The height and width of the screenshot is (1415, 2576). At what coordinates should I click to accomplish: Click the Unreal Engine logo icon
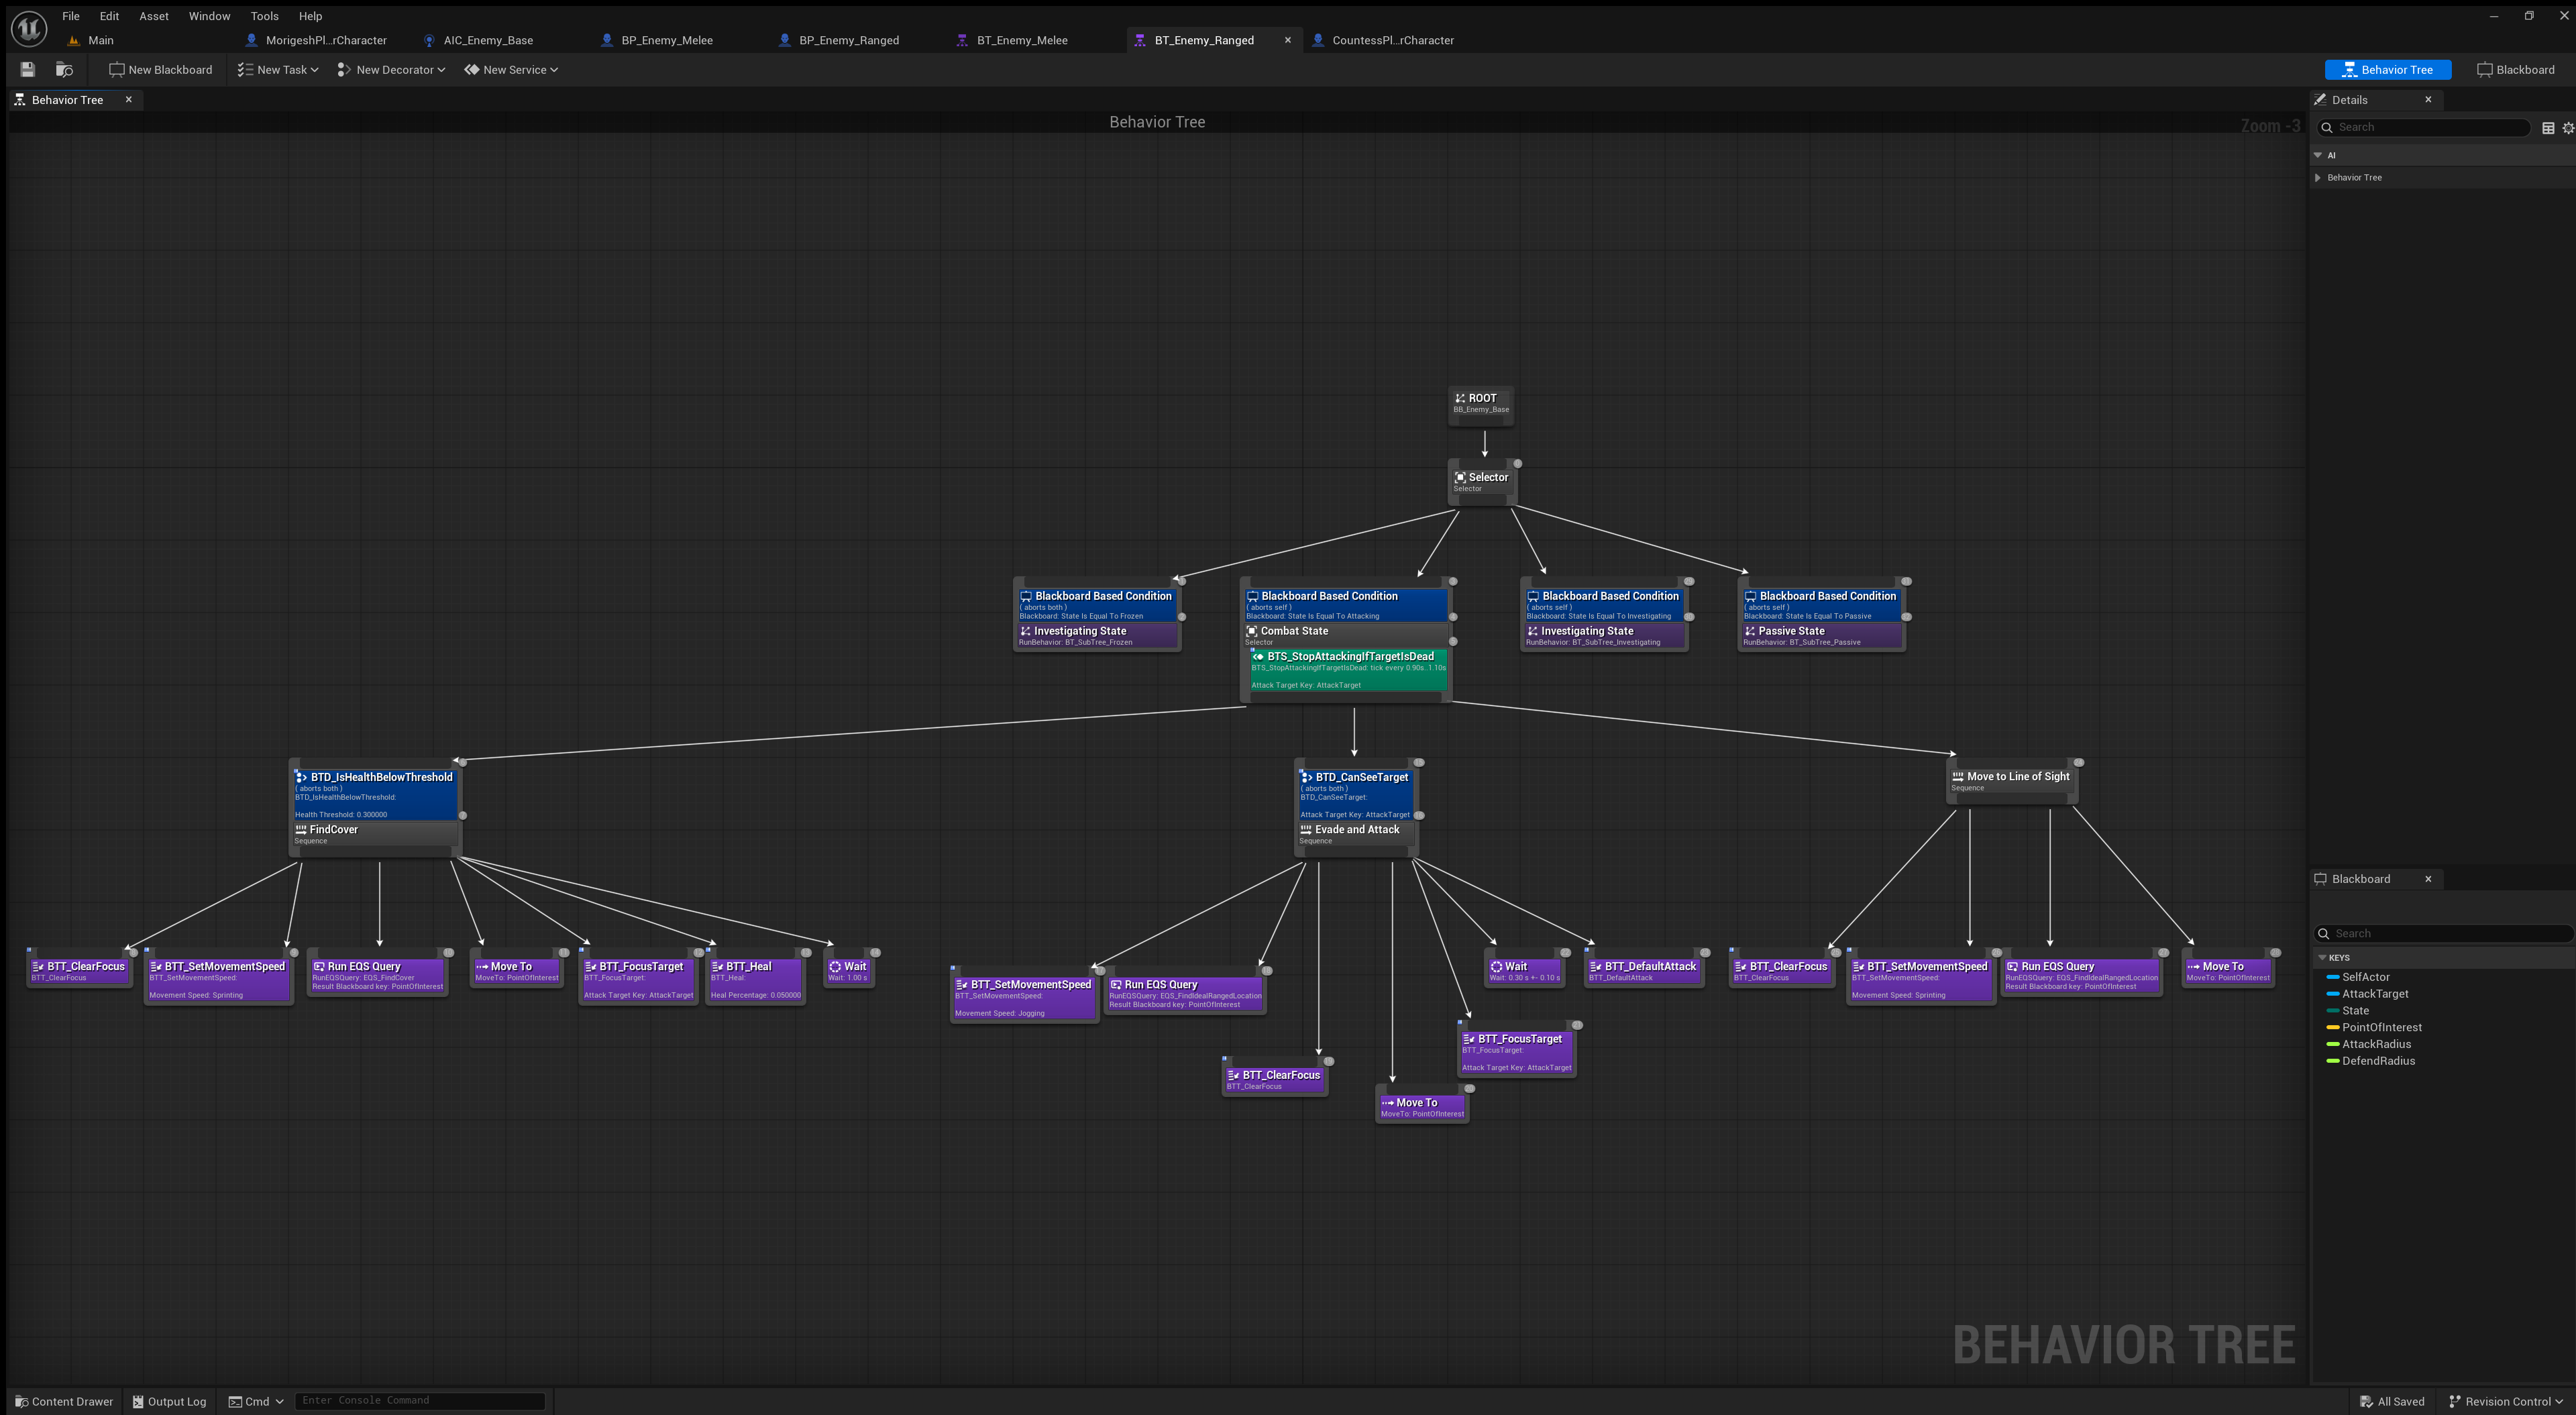(x=29, y=28)
